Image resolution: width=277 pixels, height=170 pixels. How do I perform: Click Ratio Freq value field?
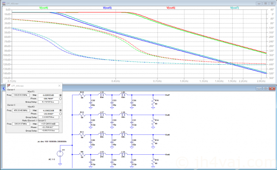pos(20,124)
